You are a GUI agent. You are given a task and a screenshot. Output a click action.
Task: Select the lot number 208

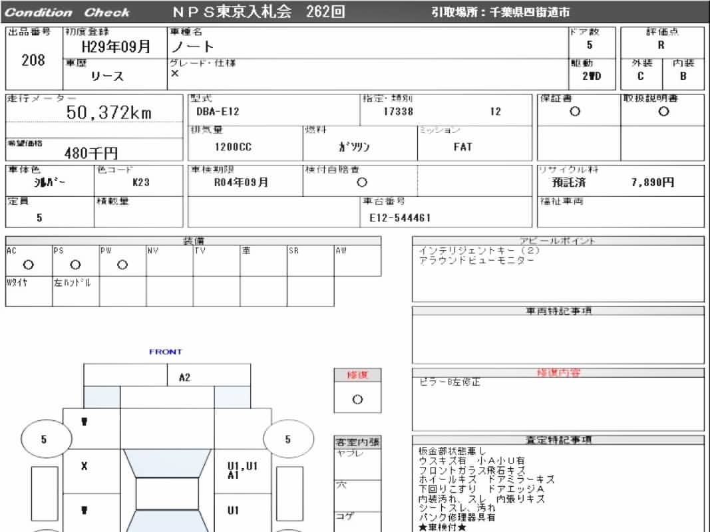click(x=33, y=60)
